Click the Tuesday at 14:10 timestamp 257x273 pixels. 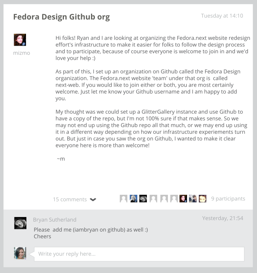coord(222,16)
